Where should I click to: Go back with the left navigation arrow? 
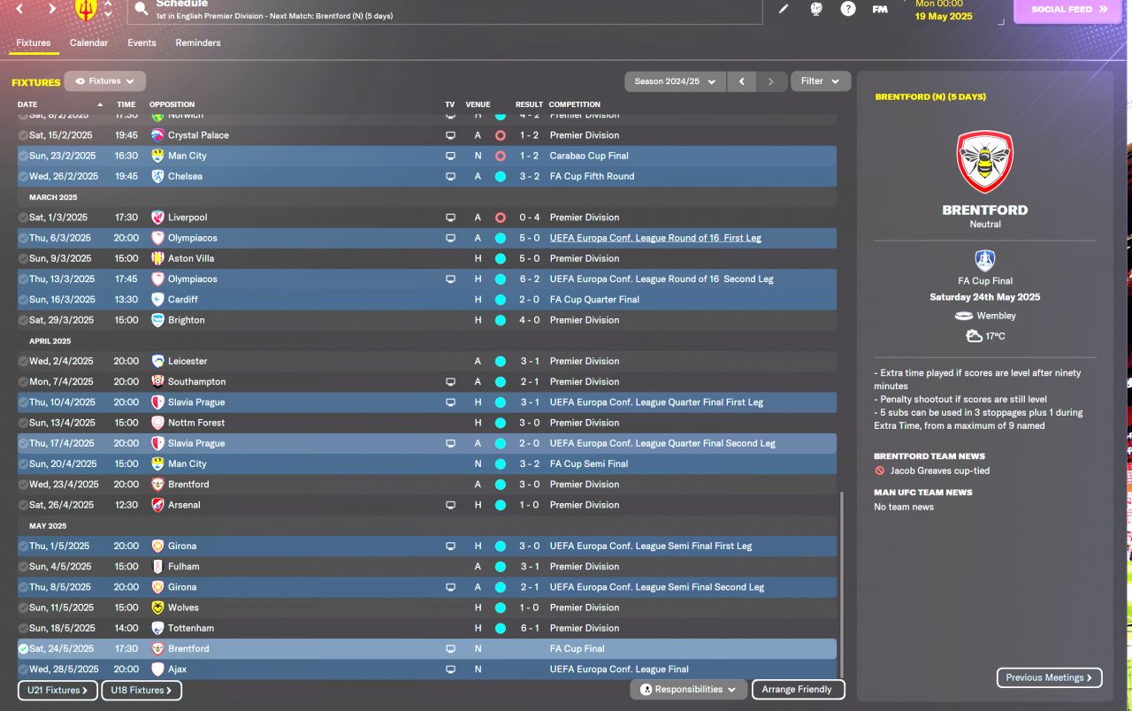19,9
